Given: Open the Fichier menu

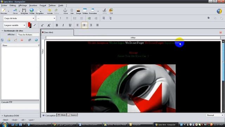Looking at the screenshot, I should (4, 6).
